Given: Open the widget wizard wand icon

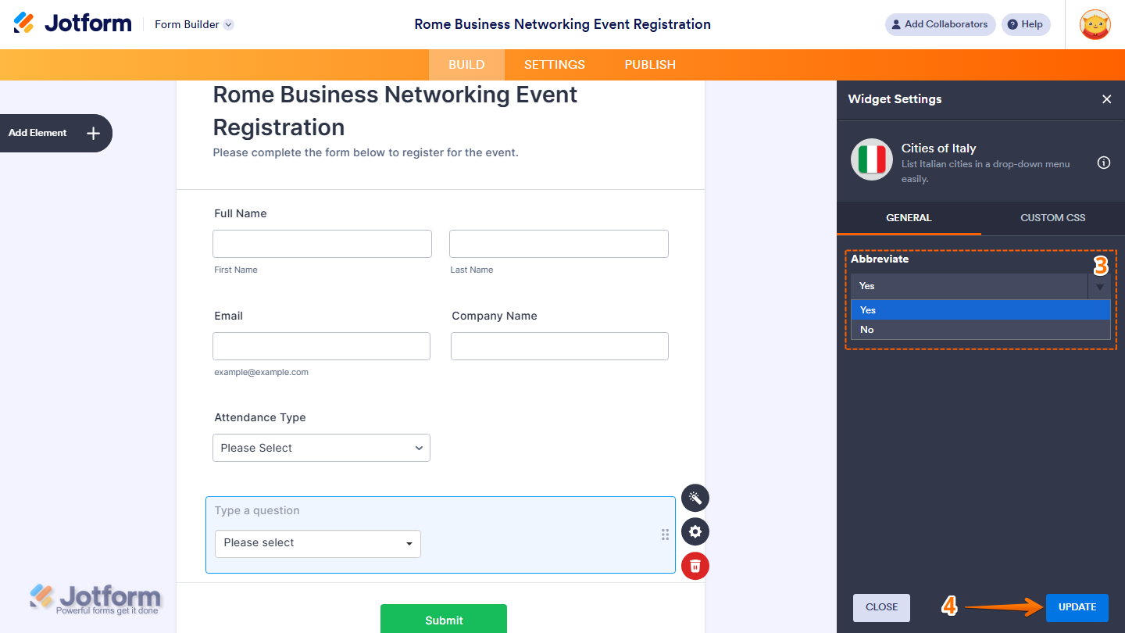Looking at the screenshot, I should pyautogui.click(x=695, y=498).
